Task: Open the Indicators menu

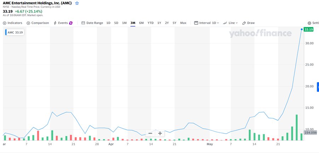Action: pos(13,23)
